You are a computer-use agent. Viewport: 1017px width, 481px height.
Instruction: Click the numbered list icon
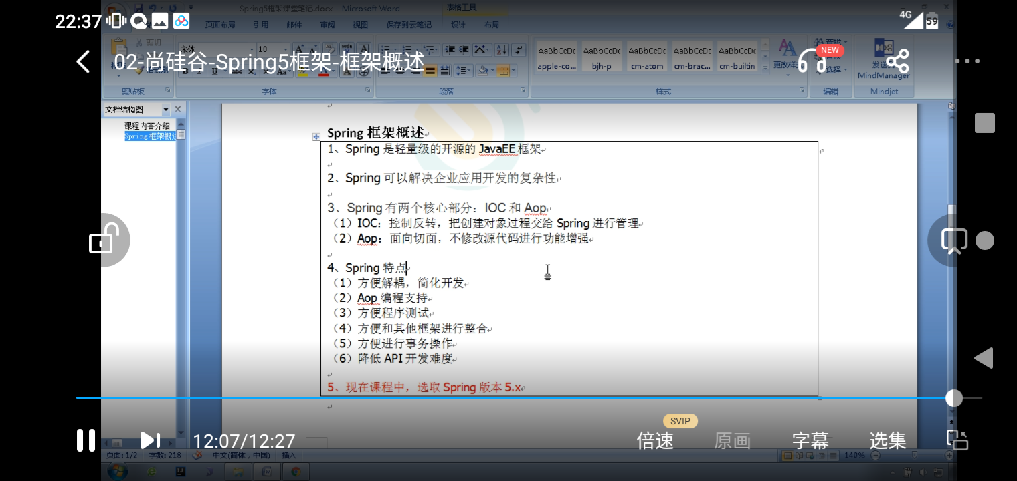click(406, 49)
